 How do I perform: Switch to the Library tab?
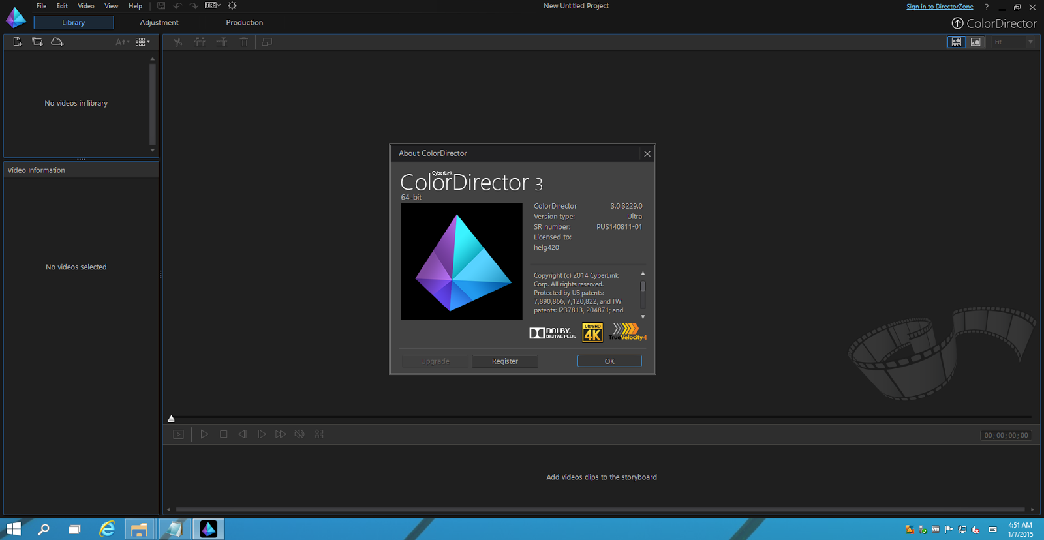[74, 23]
